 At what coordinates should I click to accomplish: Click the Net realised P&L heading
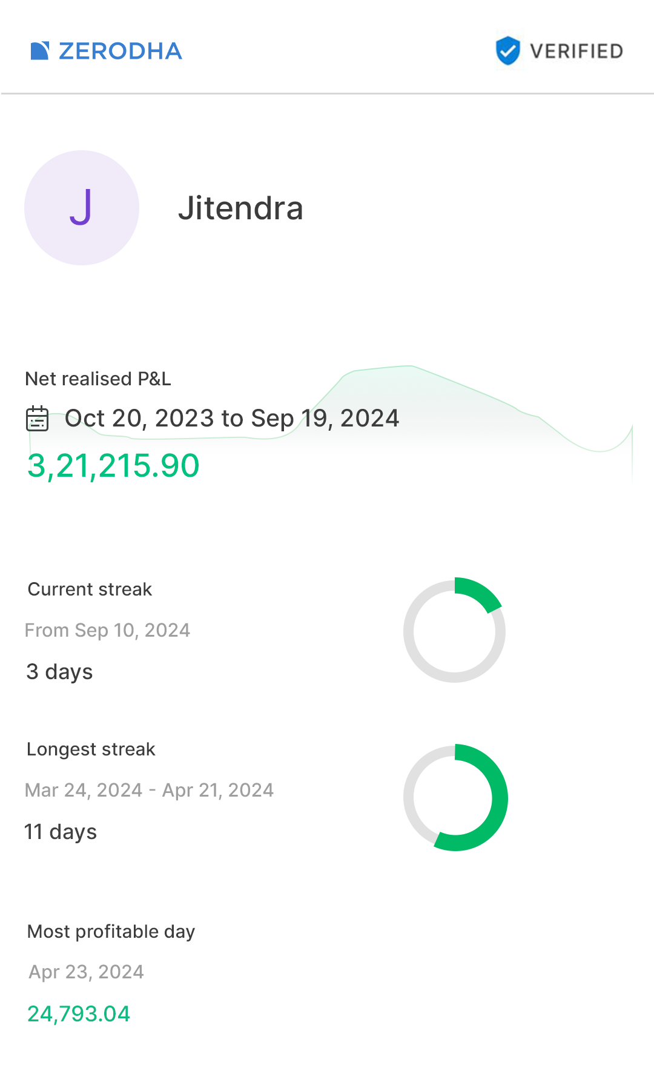click(x=98, y=379)
